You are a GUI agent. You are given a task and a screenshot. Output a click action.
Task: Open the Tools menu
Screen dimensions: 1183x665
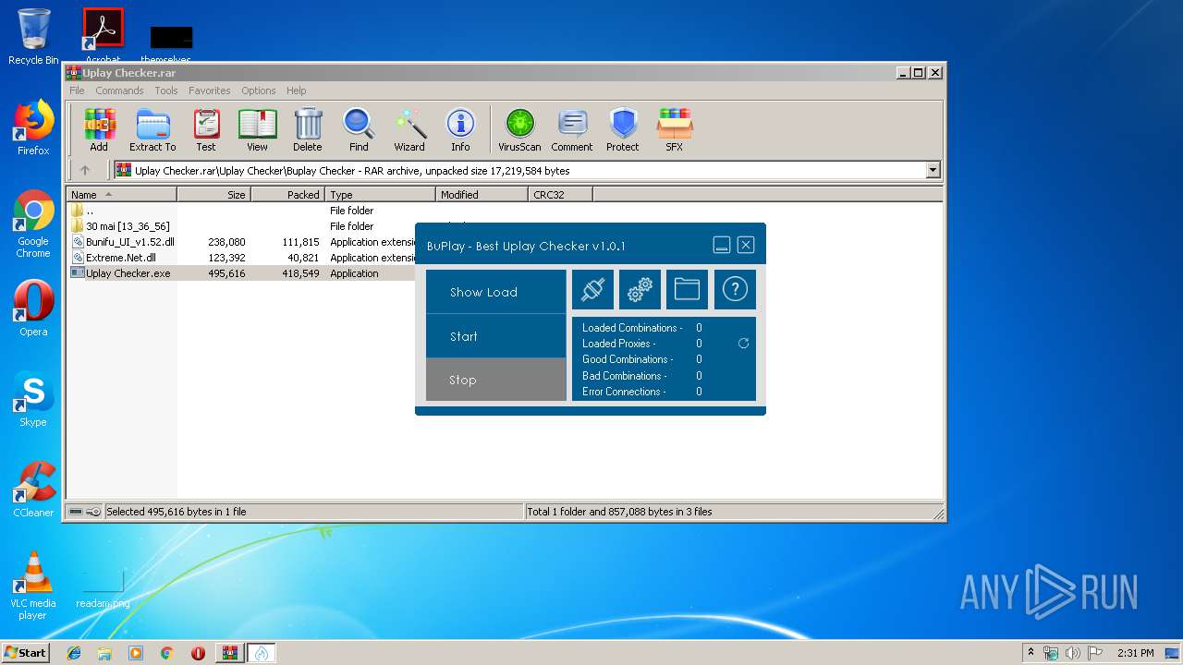coord(166,91)
